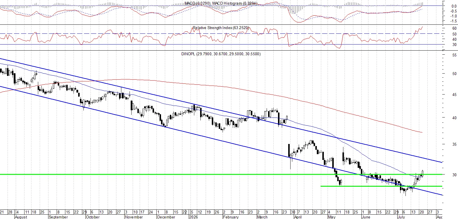Select the June month label
Image resolution: width=458 pixels, height=219 pixels.
(x=366, y=217)
